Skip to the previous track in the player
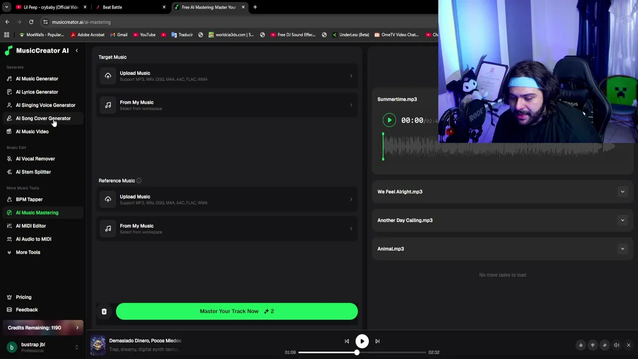Viewport: 638px width, 359px height. (x=347, y=341)
